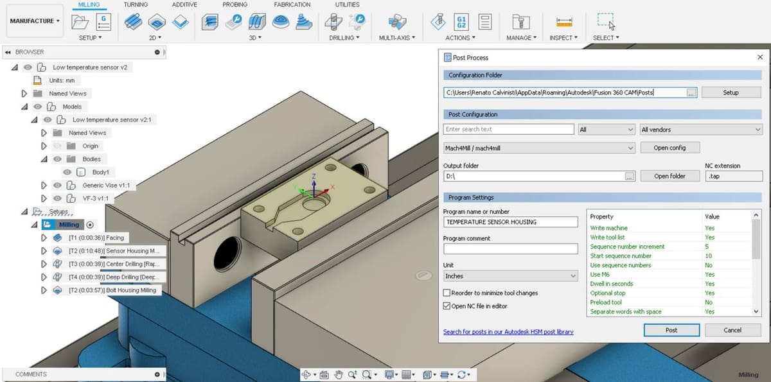Open the Mach4Mill post configuration dropdown
Screen dimensions: 771x382
click(540, 148)
